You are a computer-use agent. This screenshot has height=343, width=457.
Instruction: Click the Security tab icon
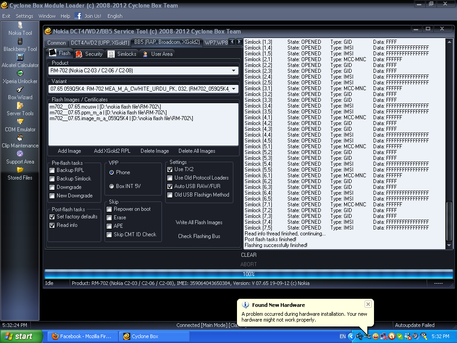coord(79,54)
